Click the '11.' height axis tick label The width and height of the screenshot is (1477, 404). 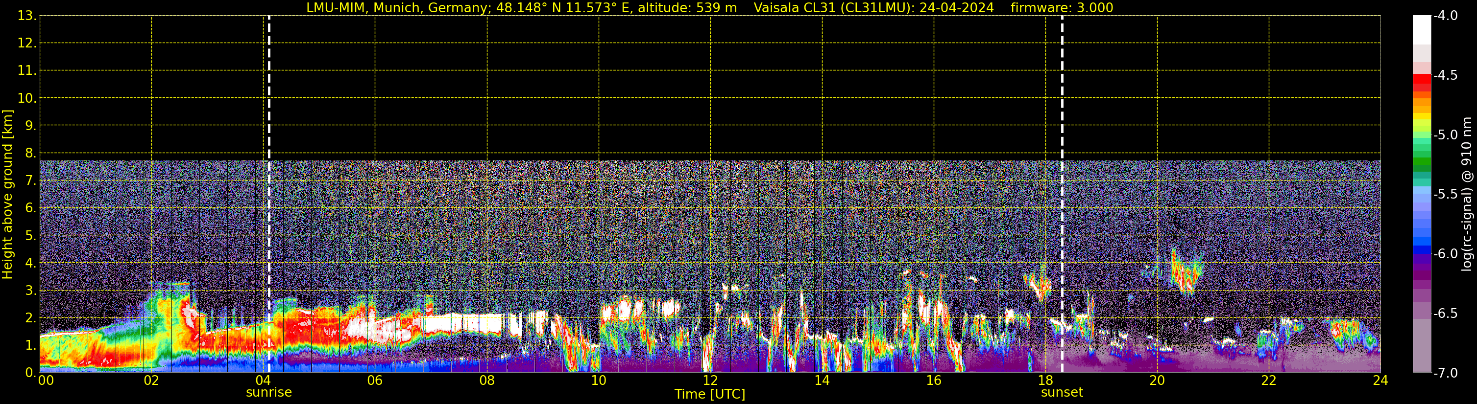click(x=27, y=70)
